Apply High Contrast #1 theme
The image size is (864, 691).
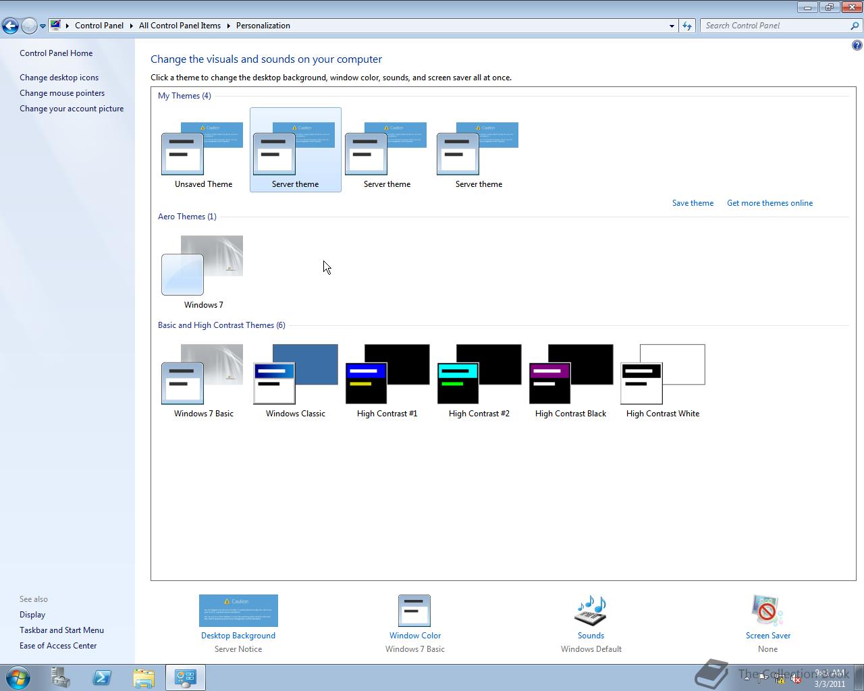(x=387, y=381)
